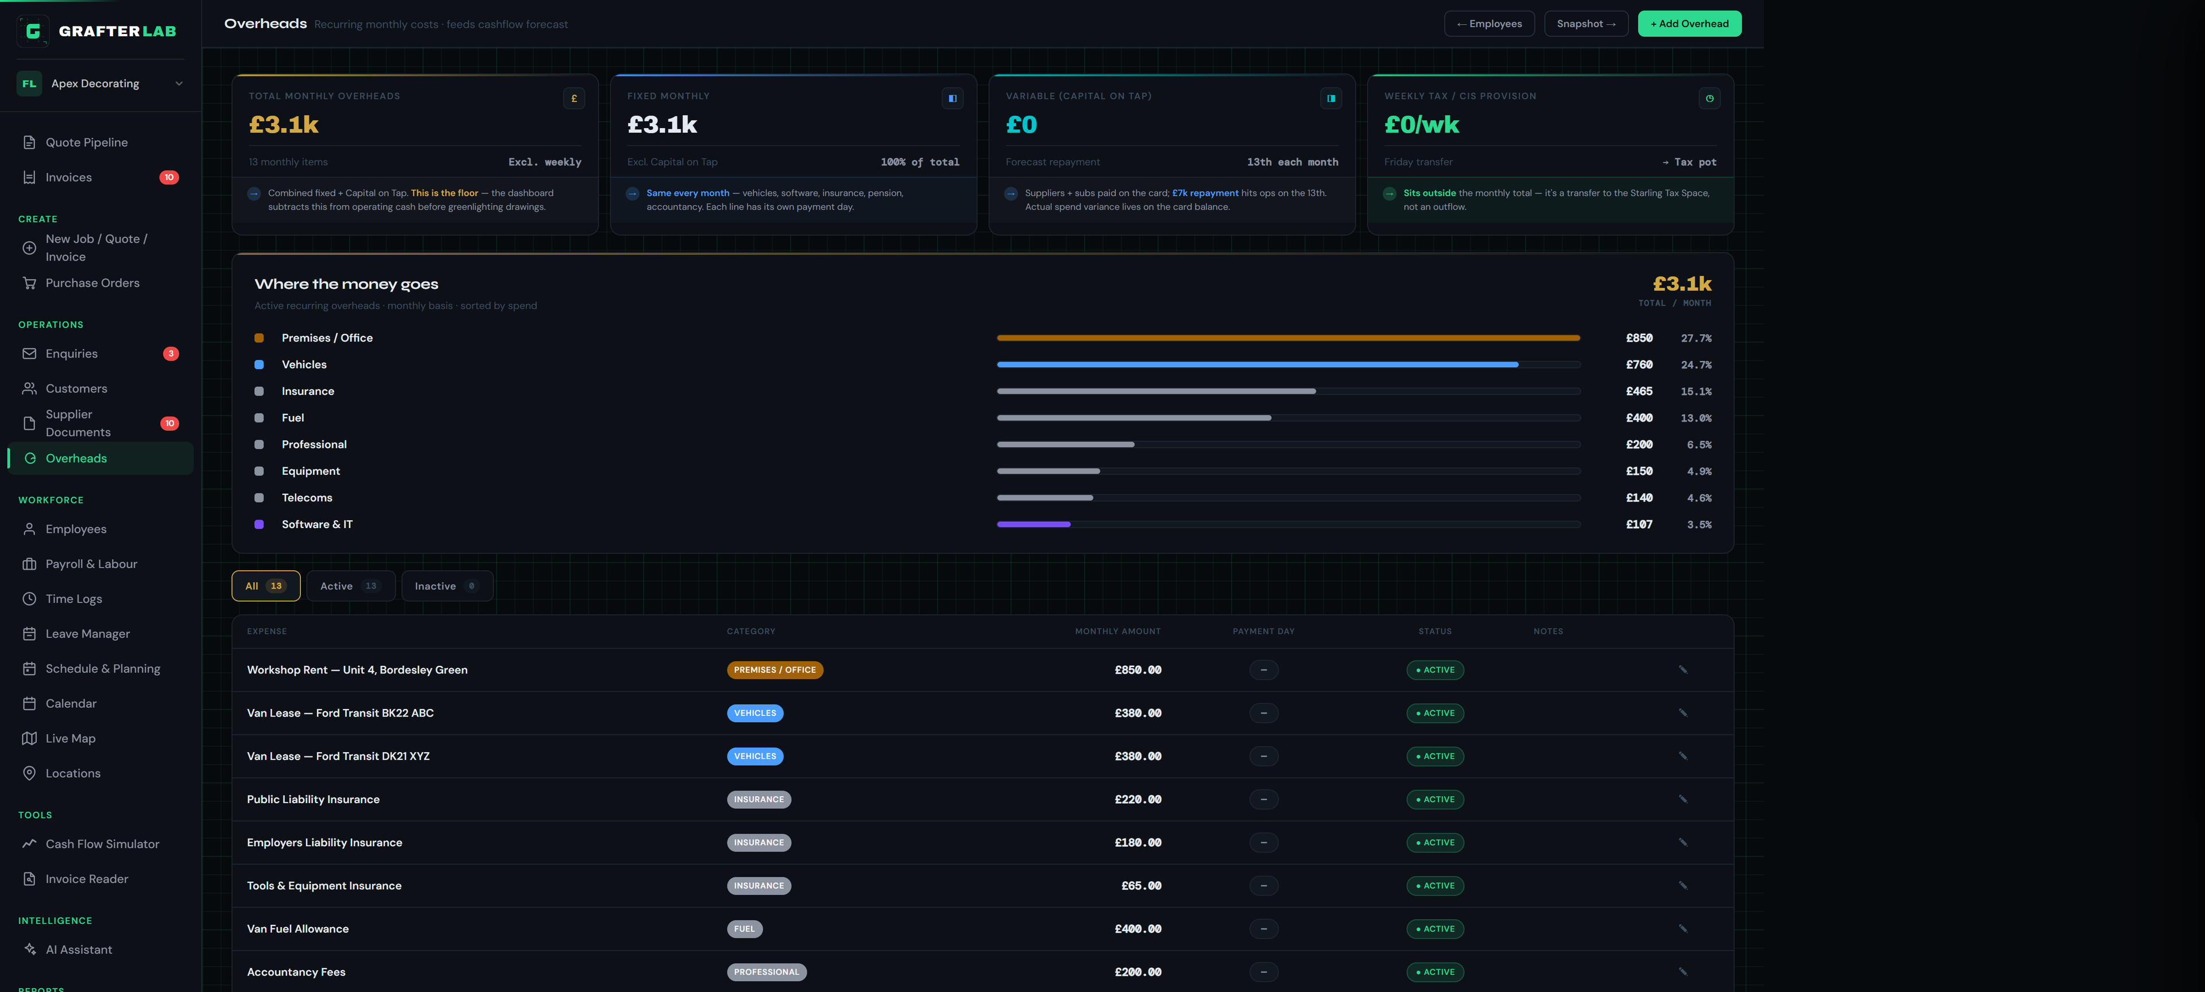
Task: Open Employees in Workforce section
Action: point(101,529)
